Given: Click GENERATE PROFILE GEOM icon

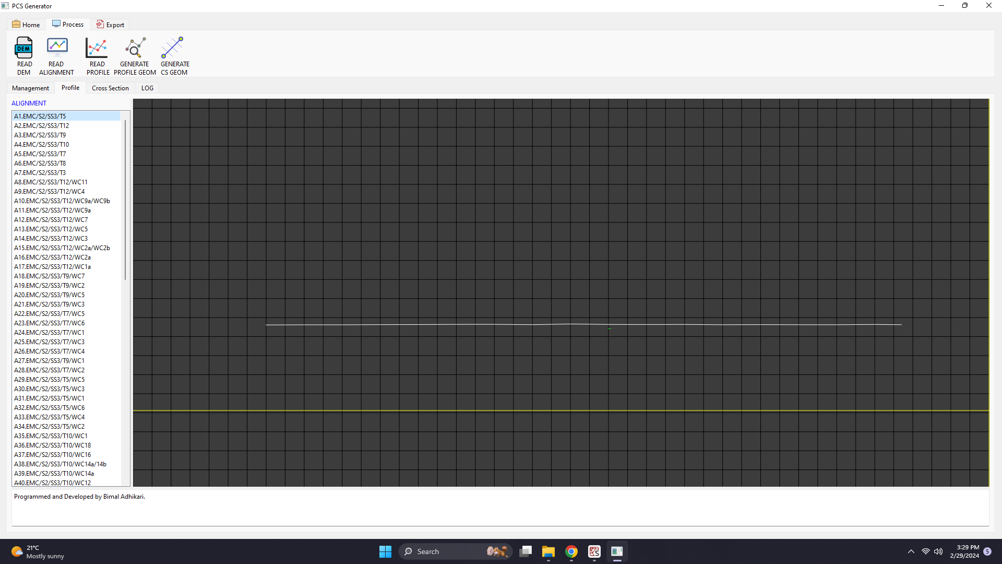Looking at the screenshot, I should point(135,48).
